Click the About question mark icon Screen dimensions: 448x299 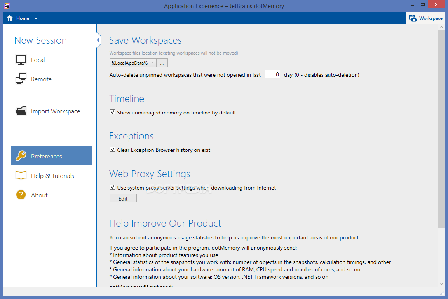pos(21,195)
